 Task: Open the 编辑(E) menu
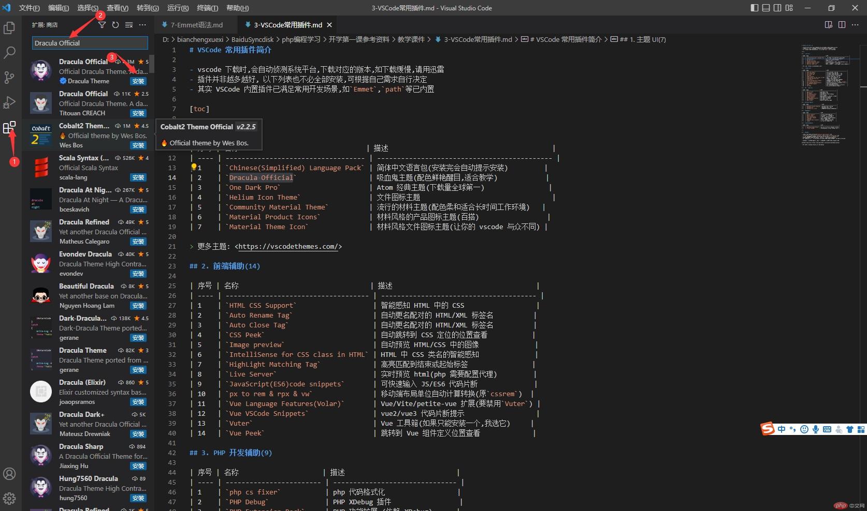(x=59, y=8)
